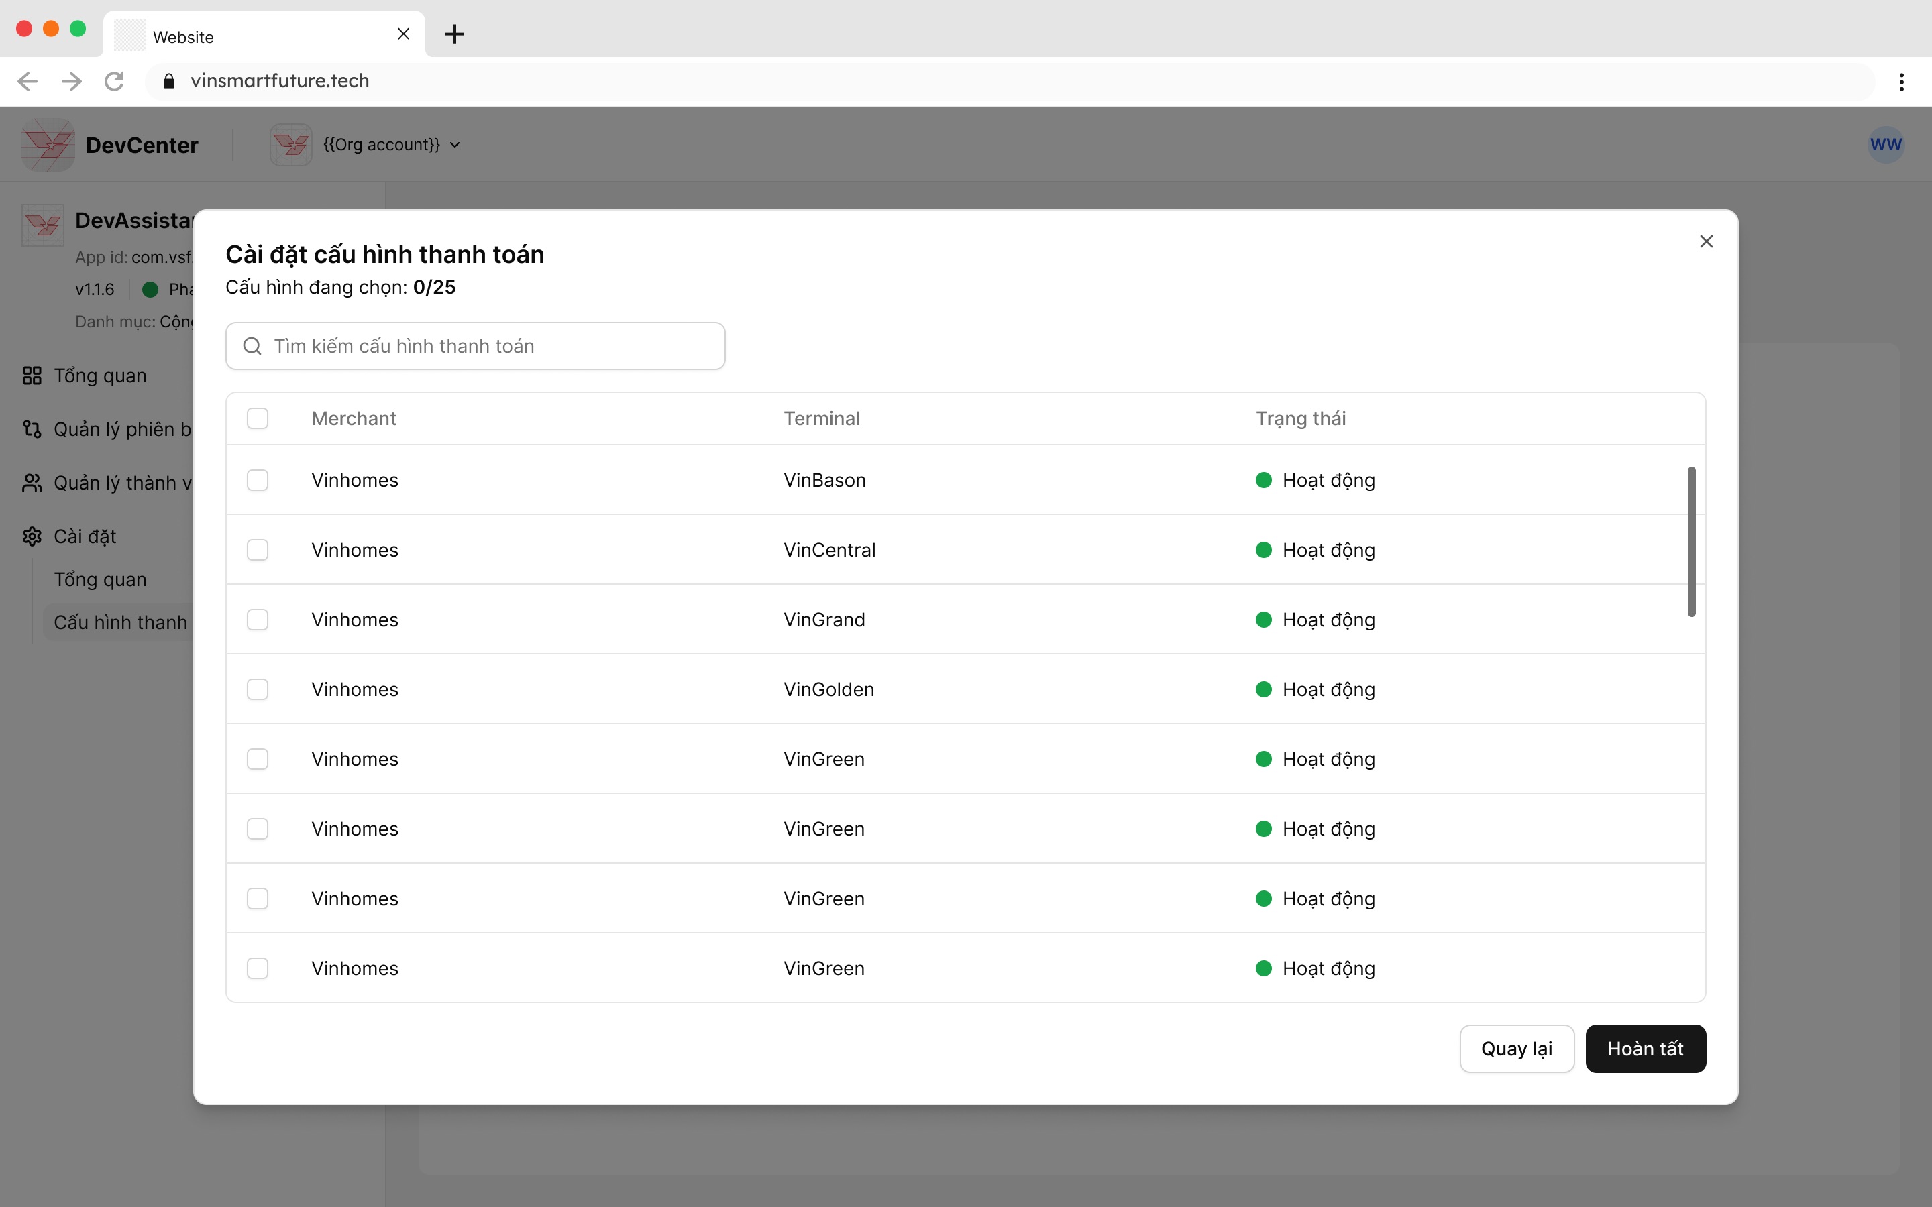Click Hoạt động status in the VinGolden row
Viewport: 1932px width, 1207px height.
(1328, 690)
